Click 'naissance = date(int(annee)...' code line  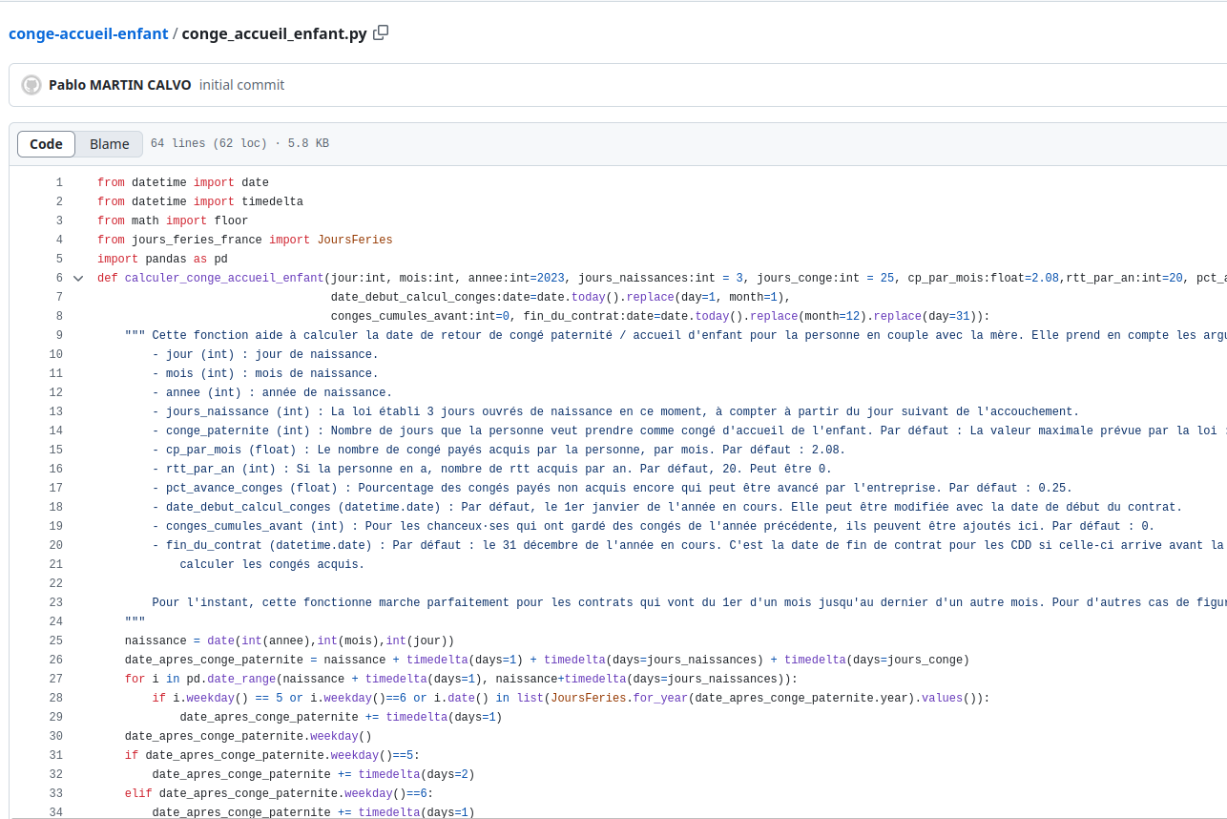(x=289, y=640)
